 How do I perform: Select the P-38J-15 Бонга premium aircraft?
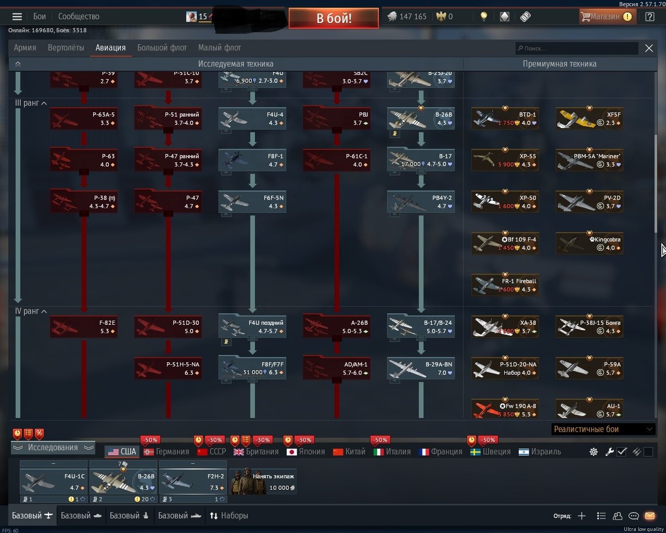pyautogui.click(x=590, y=327)
